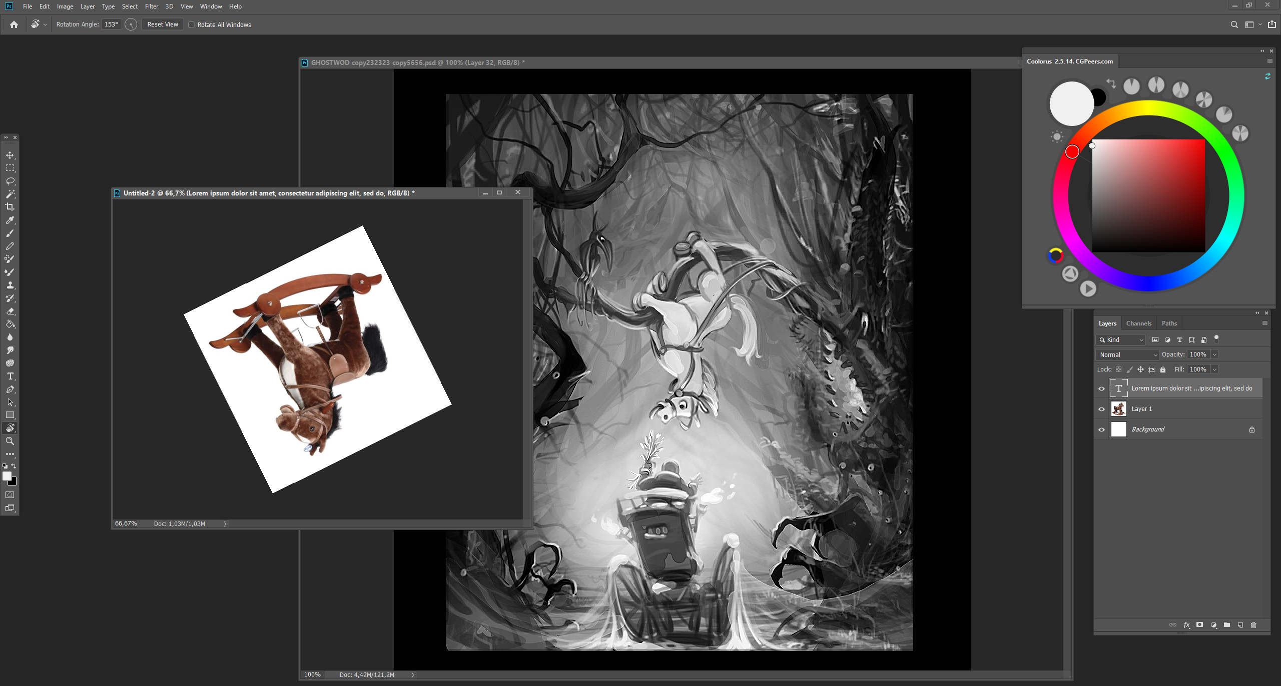
Task: Open the Fill slider dropdown arrow
Action: pos(1214,369)
